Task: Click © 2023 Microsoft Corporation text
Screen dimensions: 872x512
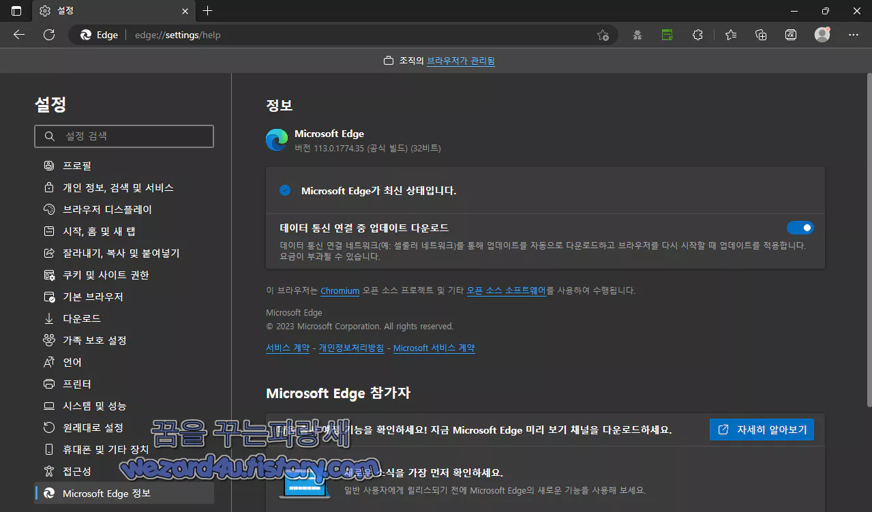Action: coord(359,327)
